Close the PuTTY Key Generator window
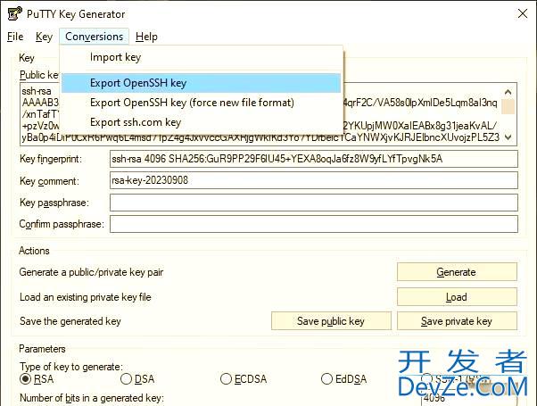The image size is (537, 406). (x=523, y=13)
